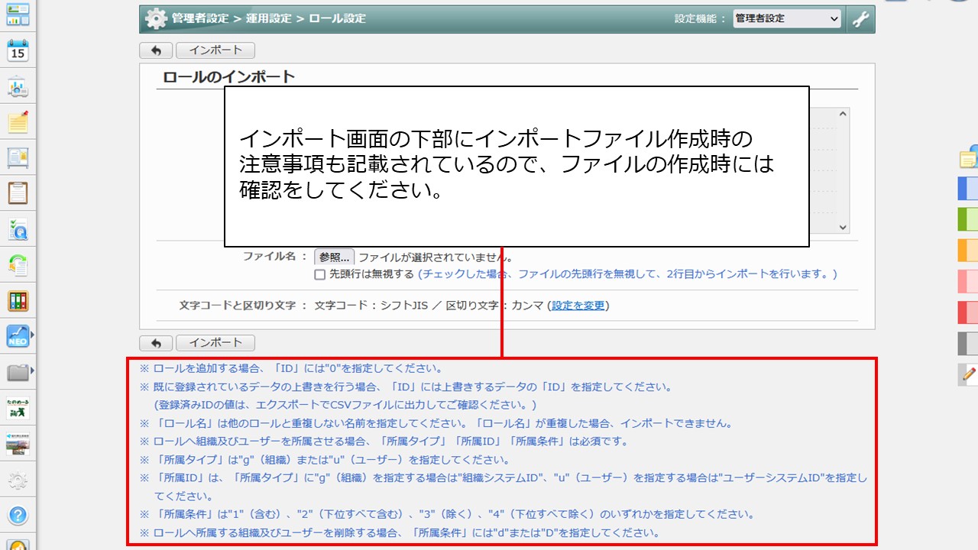This screenshot has height=550, width=978.
Task: Open the clipboard icon in sidebar
Action: tap(18, 192)
